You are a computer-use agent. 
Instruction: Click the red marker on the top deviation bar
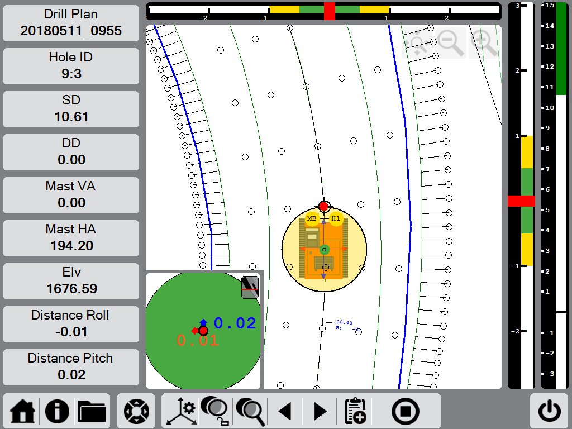(328, 10)
